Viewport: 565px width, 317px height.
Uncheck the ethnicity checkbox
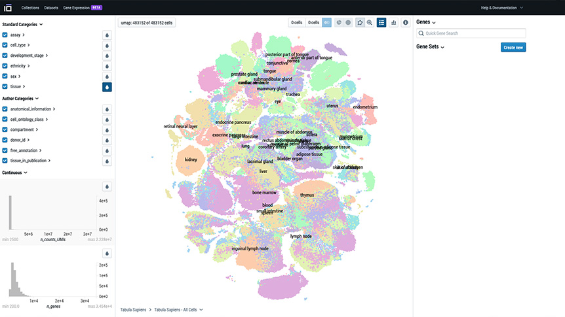(x=5, y=66)
